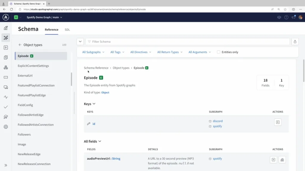Select ExplicitContentSettings type

pos(33,66)
